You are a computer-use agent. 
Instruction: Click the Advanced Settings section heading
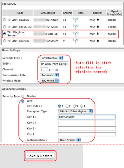pyautogui.click(x=14, y=89)
